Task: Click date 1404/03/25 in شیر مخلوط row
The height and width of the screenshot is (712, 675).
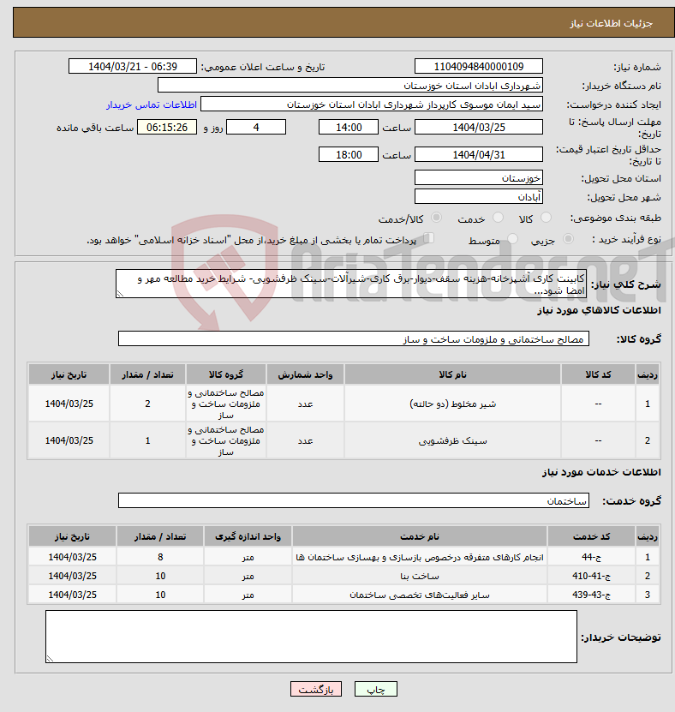Action: click(69, 404)
